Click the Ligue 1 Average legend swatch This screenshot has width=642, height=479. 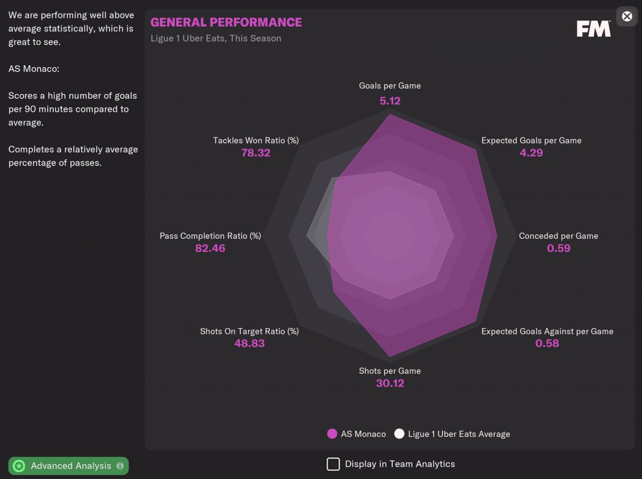pyautogui.click(x=399, y=434)
